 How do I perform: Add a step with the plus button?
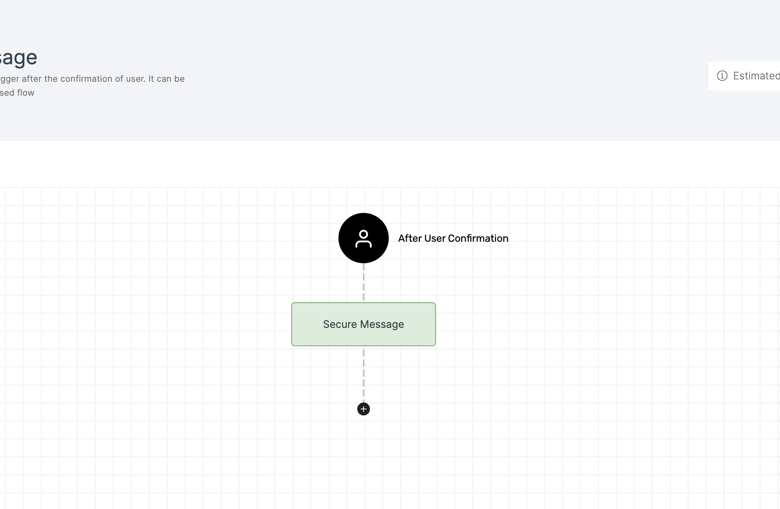tap(363, 409)
